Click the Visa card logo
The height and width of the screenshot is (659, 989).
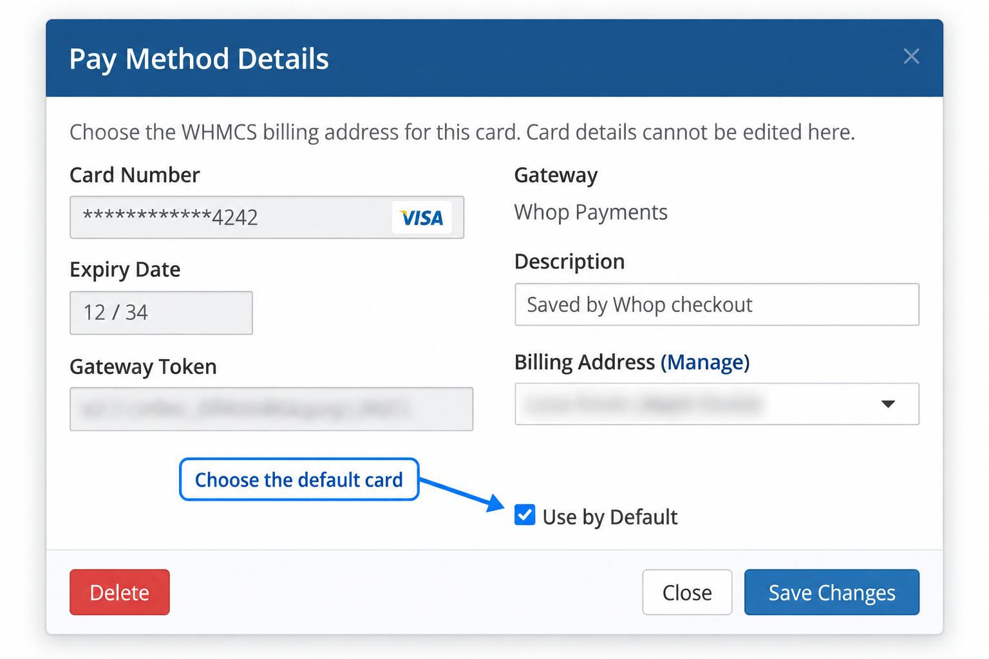[x=422, y=218]
